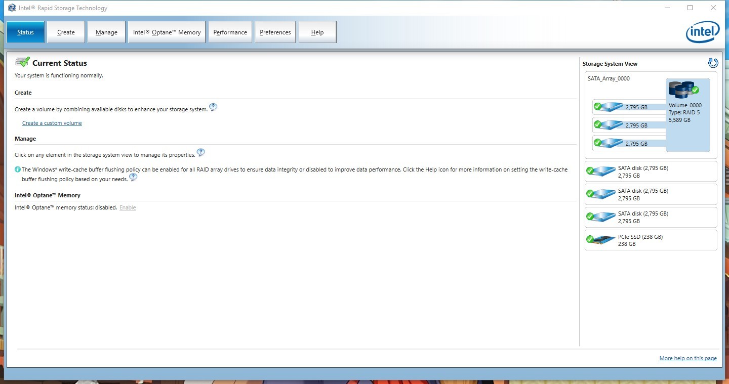Click the Current Status checkmark icon
729x384 pixels.
(22, 62)
